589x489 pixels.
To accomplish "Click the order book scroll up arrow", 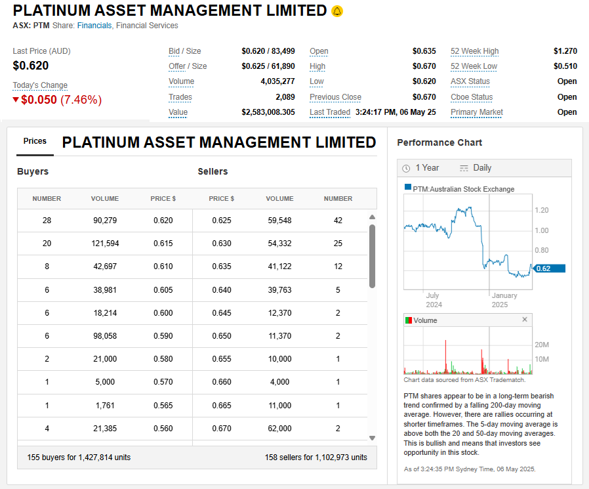I will pos(372,217).
